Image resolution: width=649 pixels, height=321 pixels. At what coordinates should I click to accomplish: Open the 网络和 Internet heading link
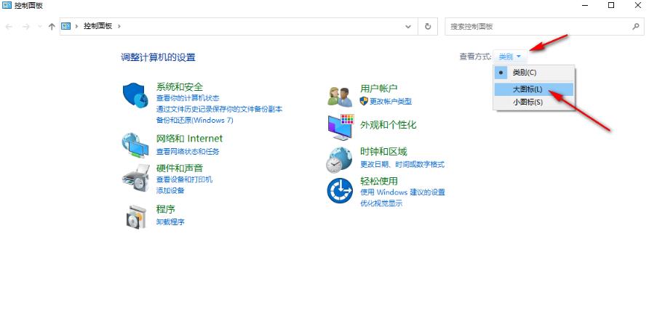point(189,139)
